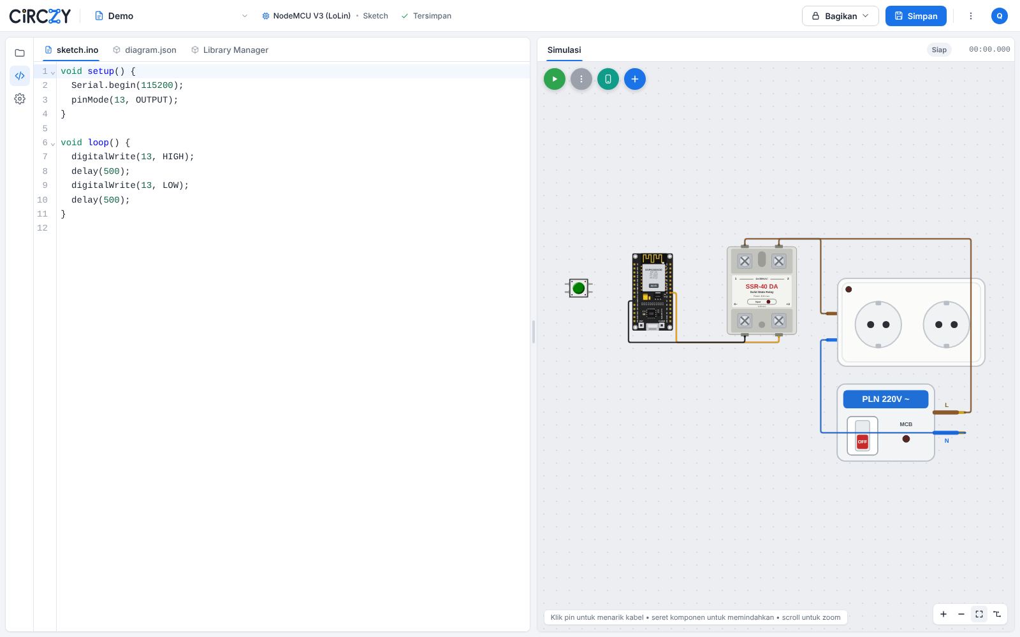Click the 00:00.000 simulation timer
The width and height of the screenshot is (1020, 637).
989,50
